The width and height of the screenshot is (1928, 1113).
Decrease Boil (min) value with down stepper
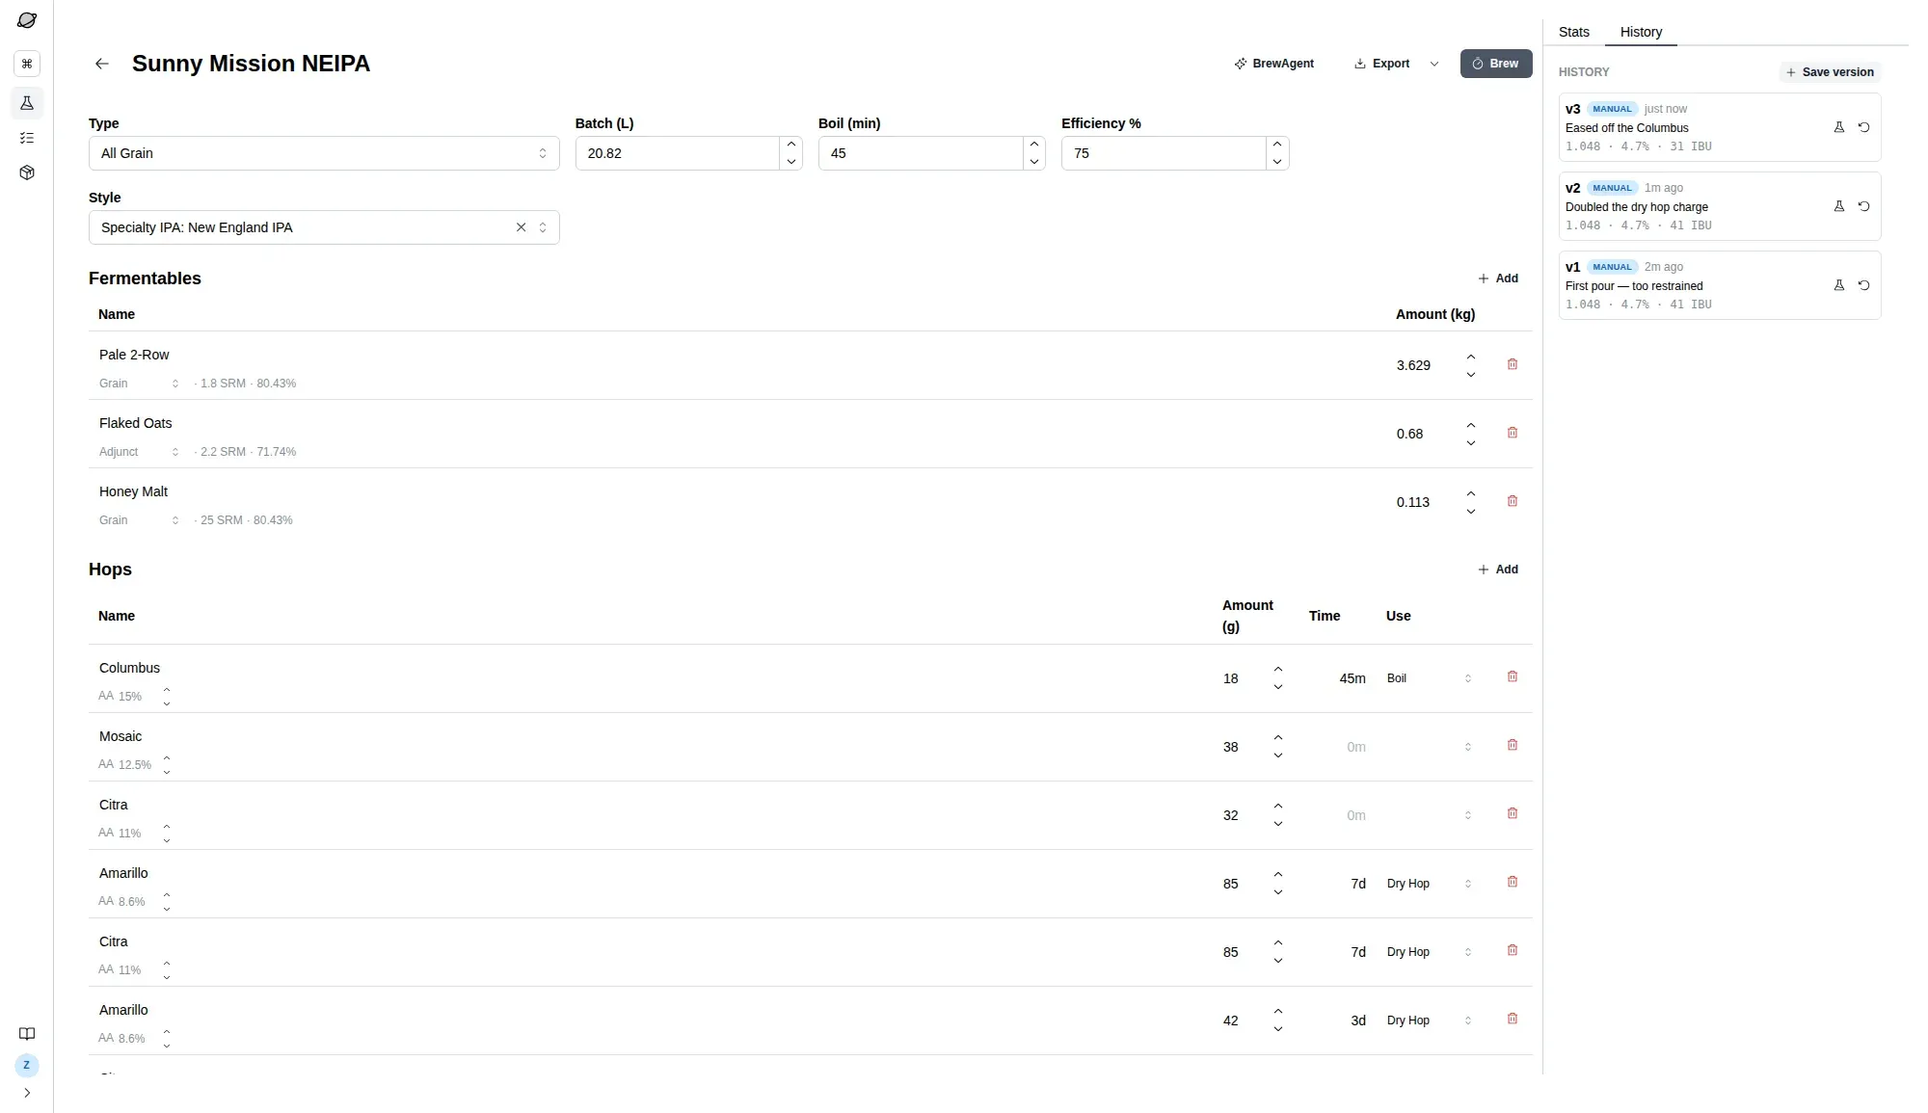[1034, 162]
